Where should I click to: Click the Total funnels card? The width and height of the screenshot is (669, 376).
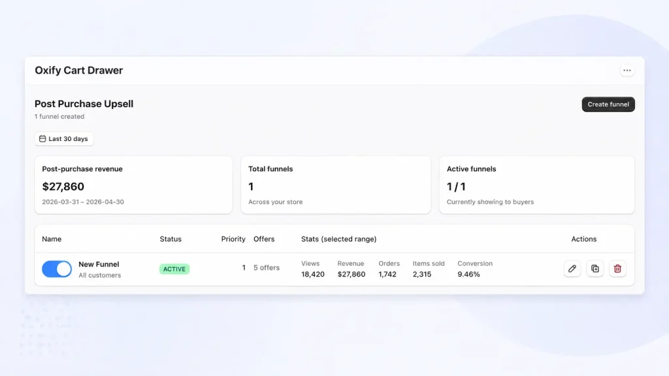tap(336, 185)
